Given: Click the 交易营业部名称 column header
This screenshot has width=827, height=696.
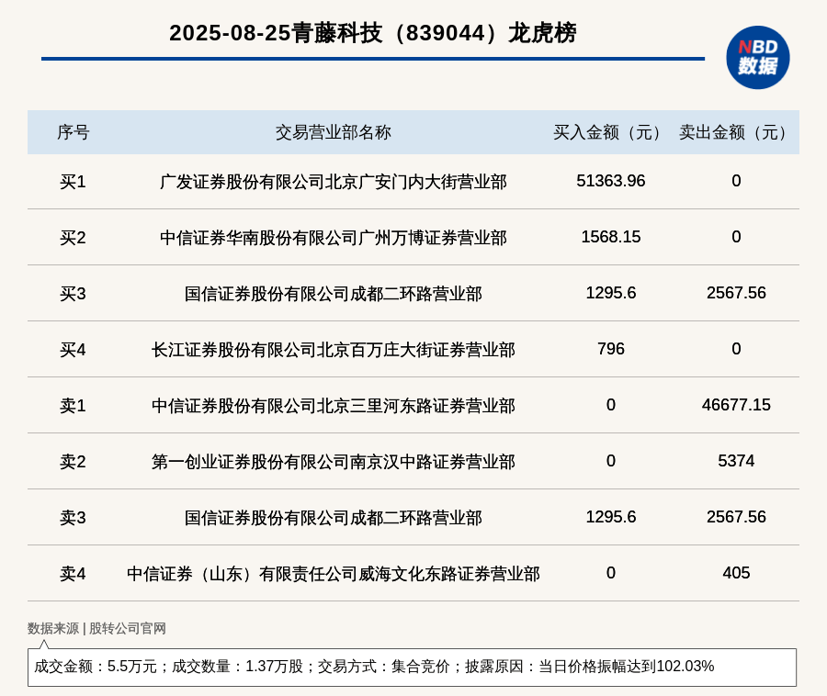Looking at the screenshot, I should pyautogui.click(x=334, y=132).
